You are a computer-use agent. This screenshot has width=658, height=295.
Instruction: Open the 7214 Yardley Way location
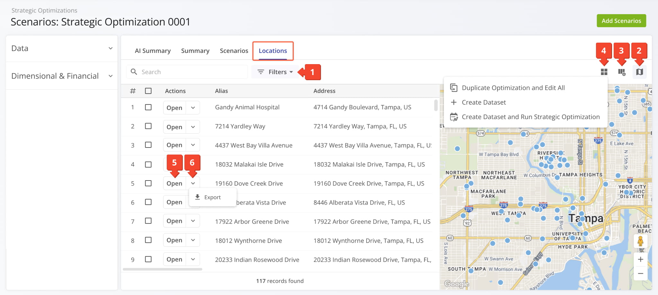tap(174, 127)
